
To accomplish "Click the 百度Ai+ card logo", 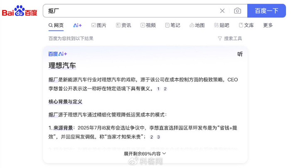I will [x=57, y=54].
